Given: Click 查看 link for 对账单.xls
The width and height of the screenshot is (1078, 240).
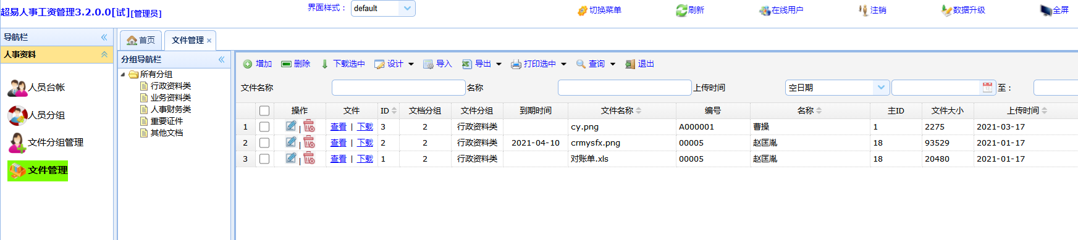Looking at the screenshot, I should click(339, 159).
